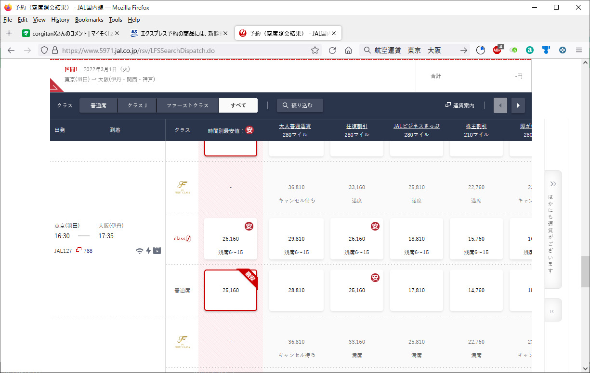This screenshot has width=590, height=373.
Task: Select the クラス J class filter
Action: [137, 105]
